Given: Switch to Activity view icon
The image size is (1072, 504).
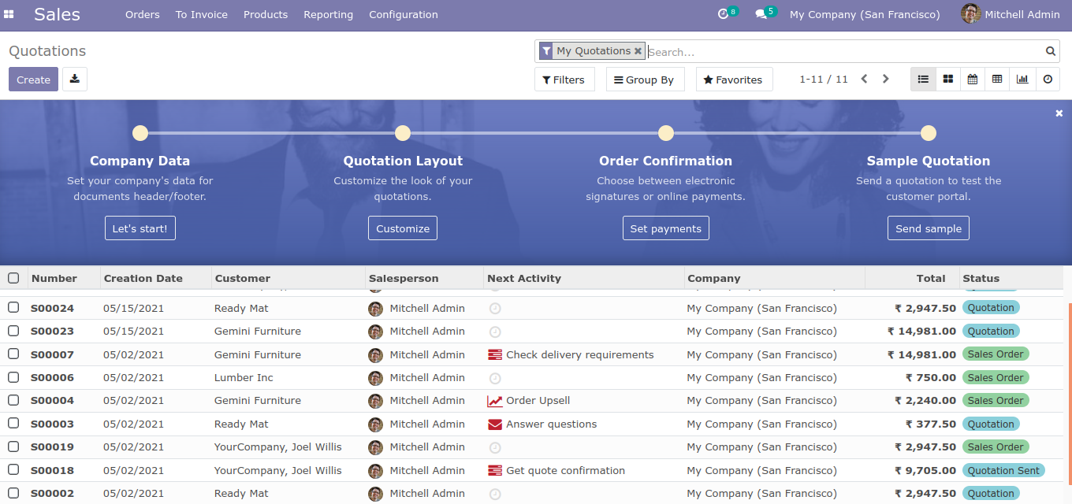Looking at the screenshot, I should tap(1048, 80).
